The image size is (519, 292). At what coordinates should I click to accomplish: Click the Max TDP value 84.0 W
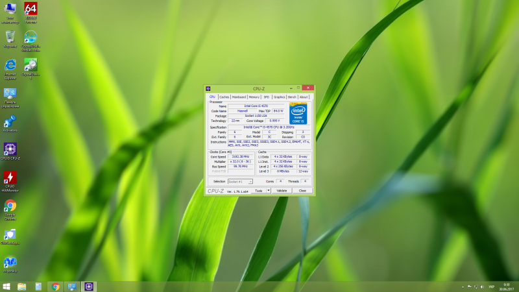coord(278,111)
